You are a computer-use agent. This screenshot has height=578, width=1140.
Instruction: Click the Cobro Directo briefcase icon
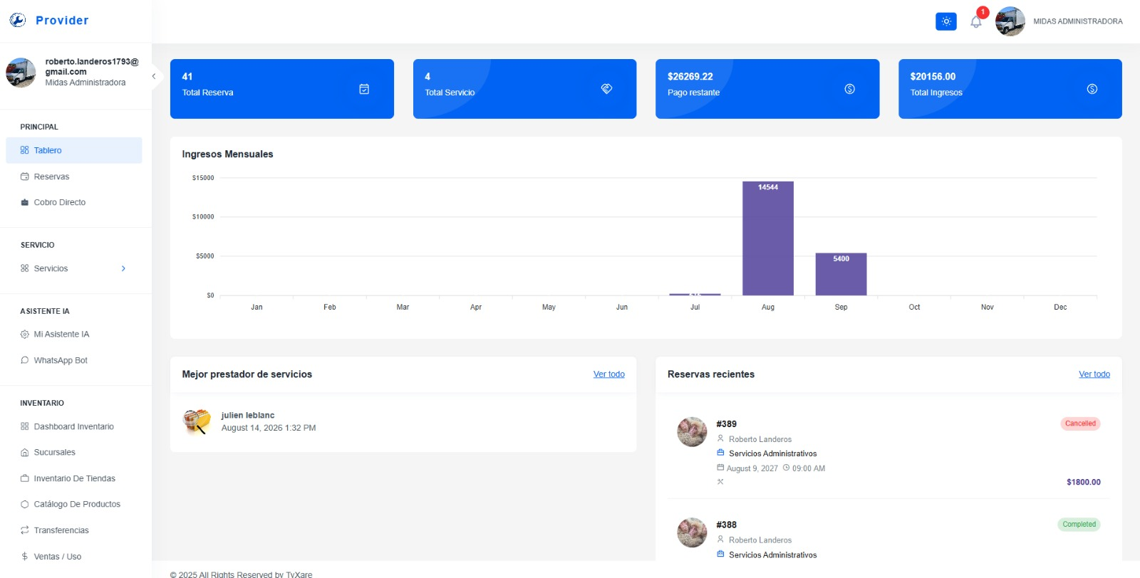coord(25,202)
